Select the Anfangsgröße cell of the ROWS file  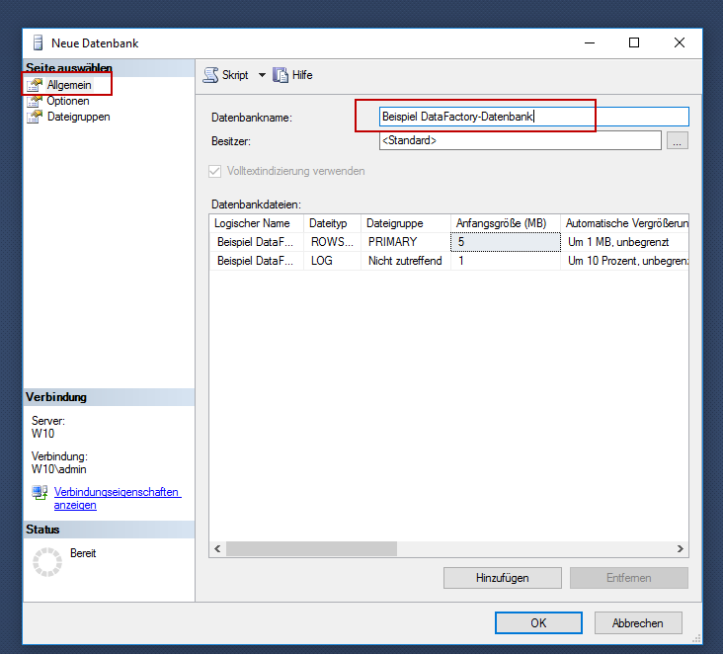pyautogui.click(x=505, y=242)
